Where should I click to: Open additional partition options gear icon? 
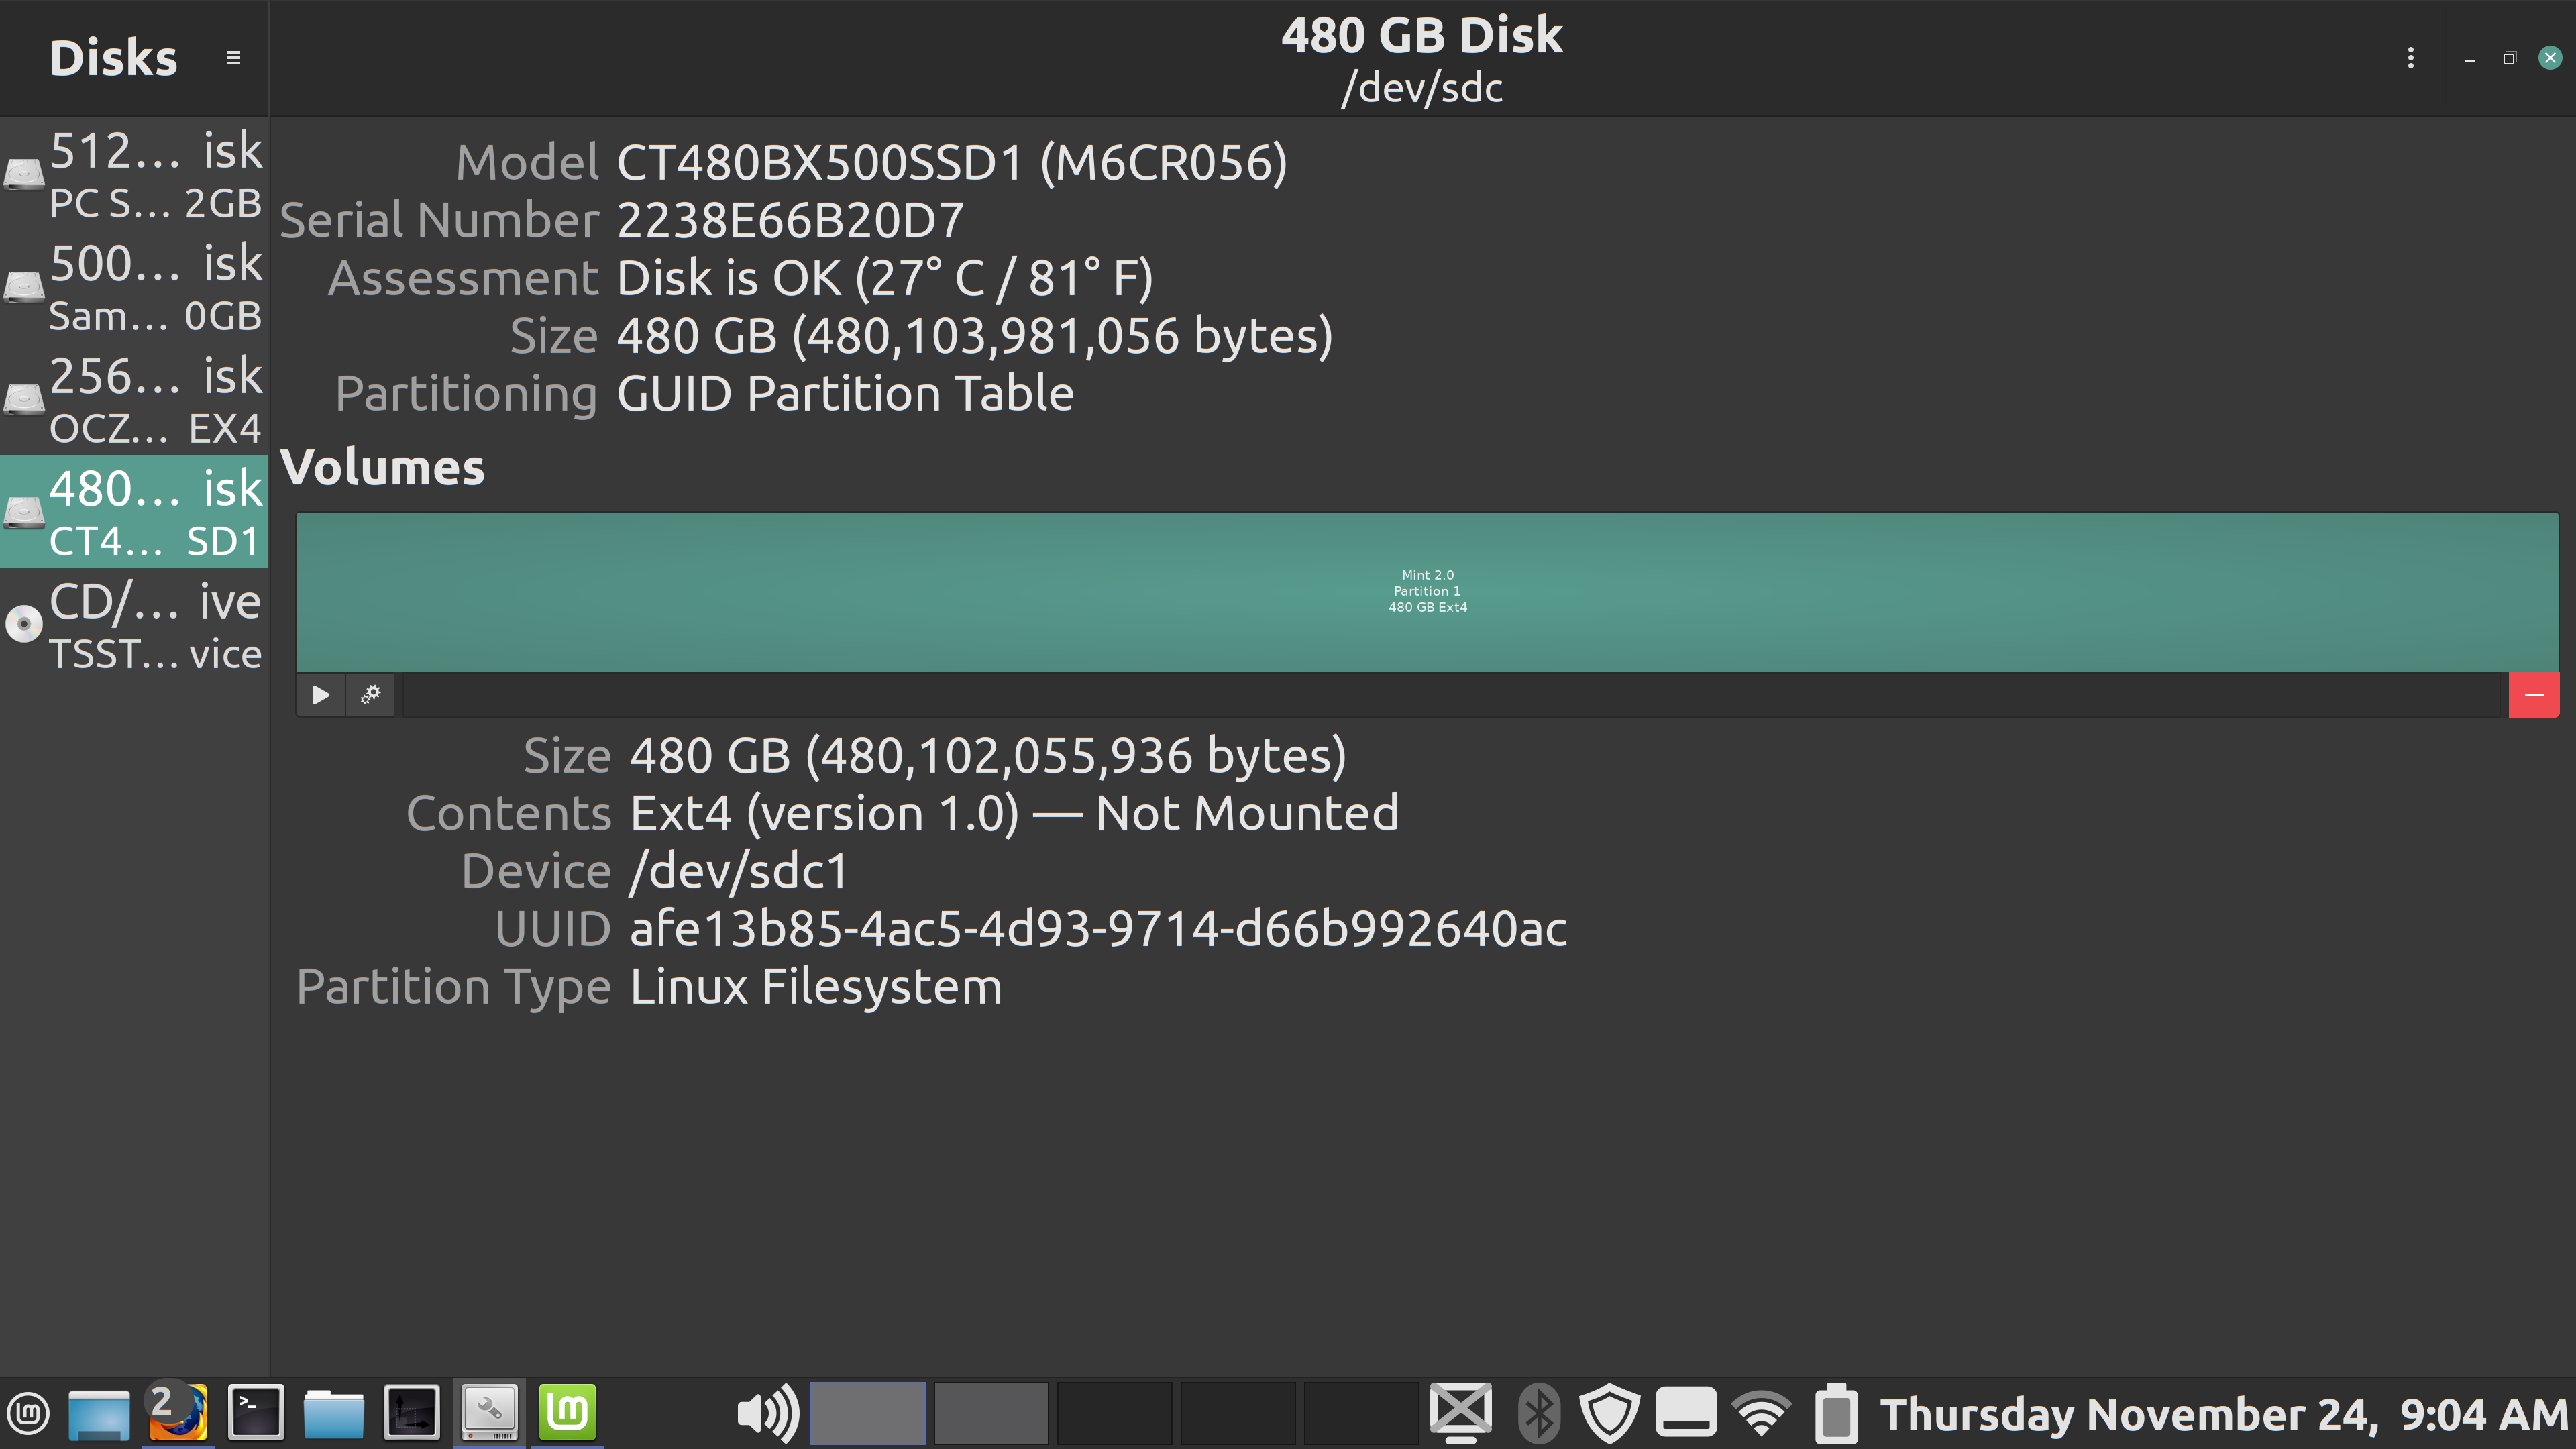pos(371,694)
